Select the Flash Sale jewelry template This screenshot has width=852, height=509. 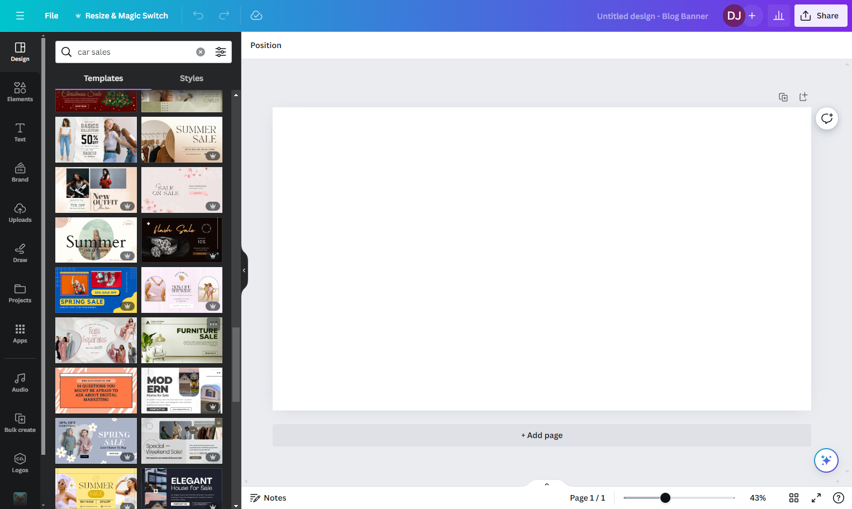tap(182, 240)
